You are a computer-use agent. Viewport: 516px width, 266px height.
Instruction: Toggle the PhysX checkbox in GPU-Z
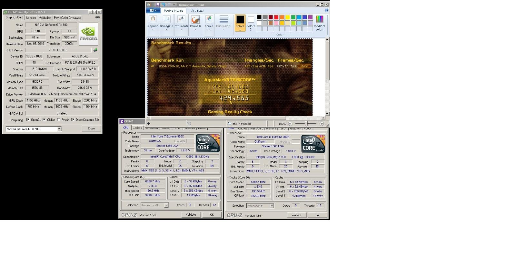tap(58, 120)
